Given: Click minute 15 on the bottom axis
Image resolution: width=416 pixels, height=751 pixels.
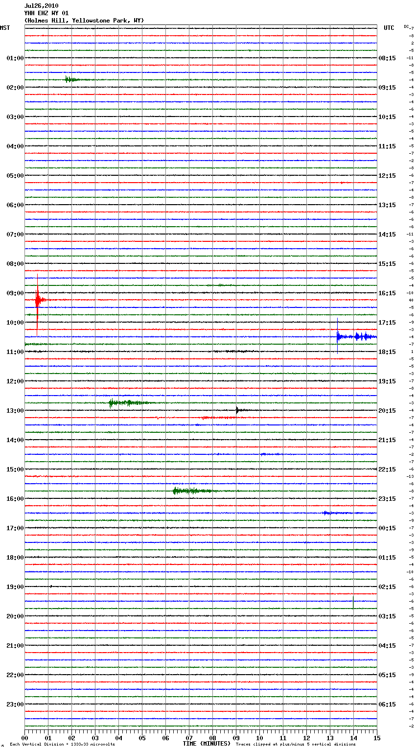Looking at the screenshot, I should tap(377, 738).
